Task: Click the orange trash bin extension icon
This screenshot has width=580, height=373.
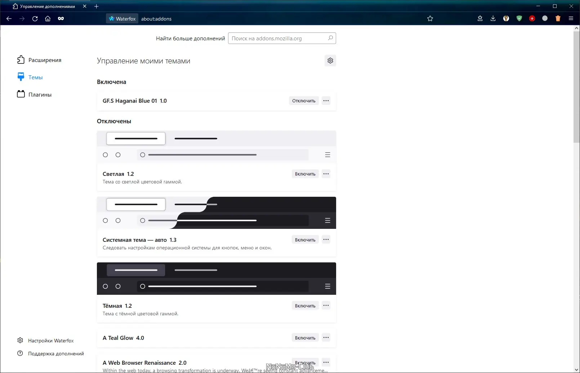Action: 558,19
